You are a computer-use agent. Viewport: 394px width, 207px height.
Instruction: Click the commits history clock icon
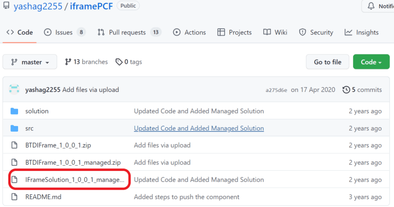point(346,90)
